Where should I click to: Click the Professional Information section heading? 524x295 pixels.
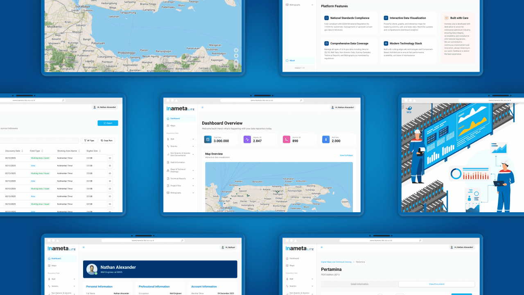tap(154, 287)
